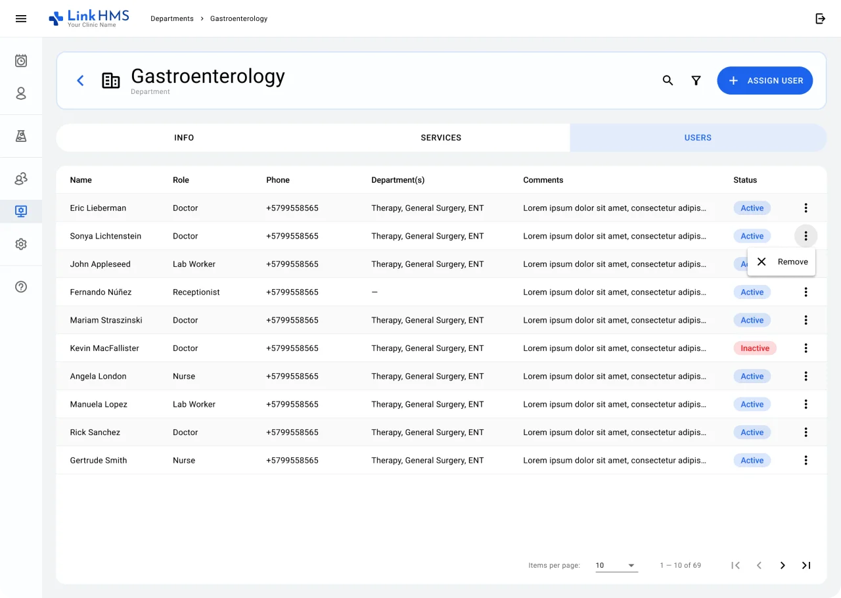
Task: Open the filter funnel icon
Action: (x=696, y=80)
